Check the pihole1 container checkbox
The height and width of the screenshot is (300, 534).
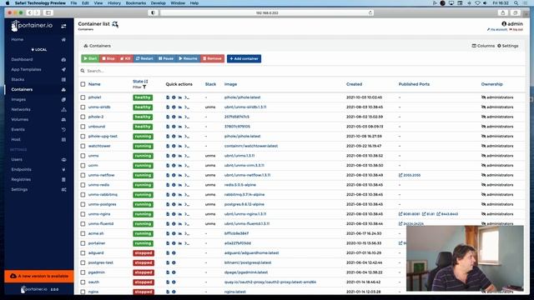83,97
